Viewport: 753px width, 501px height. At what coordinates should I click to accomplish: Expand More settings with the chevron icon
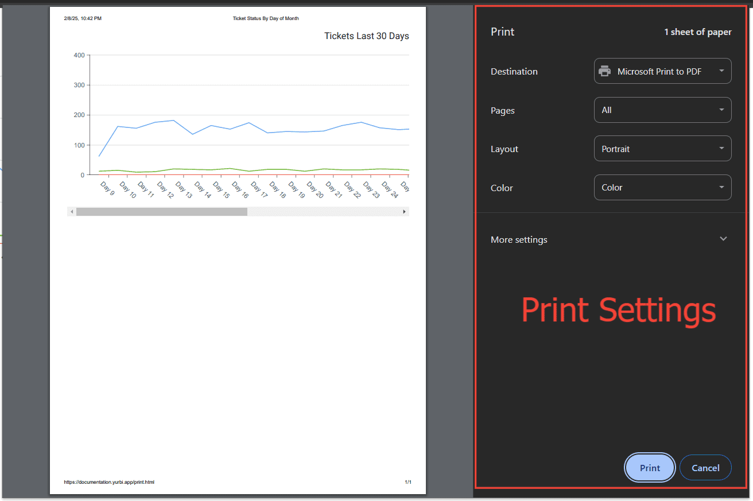tap(723, 239)
